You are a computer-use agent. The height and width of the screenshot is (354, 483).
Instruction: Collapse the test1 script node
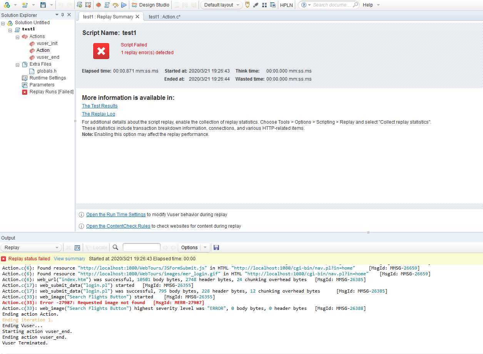[10, 30]
